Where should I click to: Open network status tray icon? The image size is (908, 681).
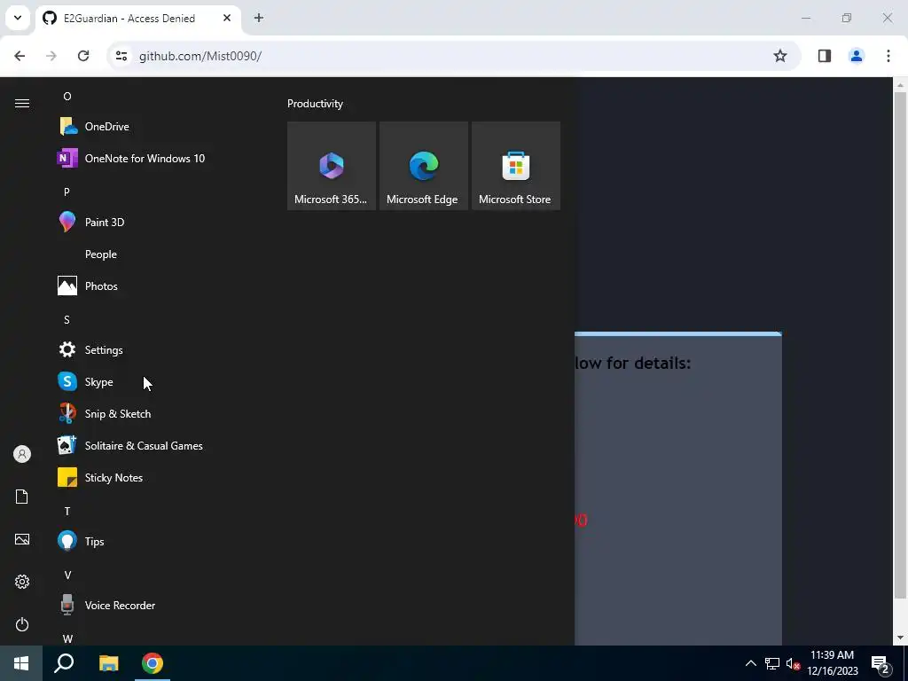pyautogui.click(x=772, y=663)
